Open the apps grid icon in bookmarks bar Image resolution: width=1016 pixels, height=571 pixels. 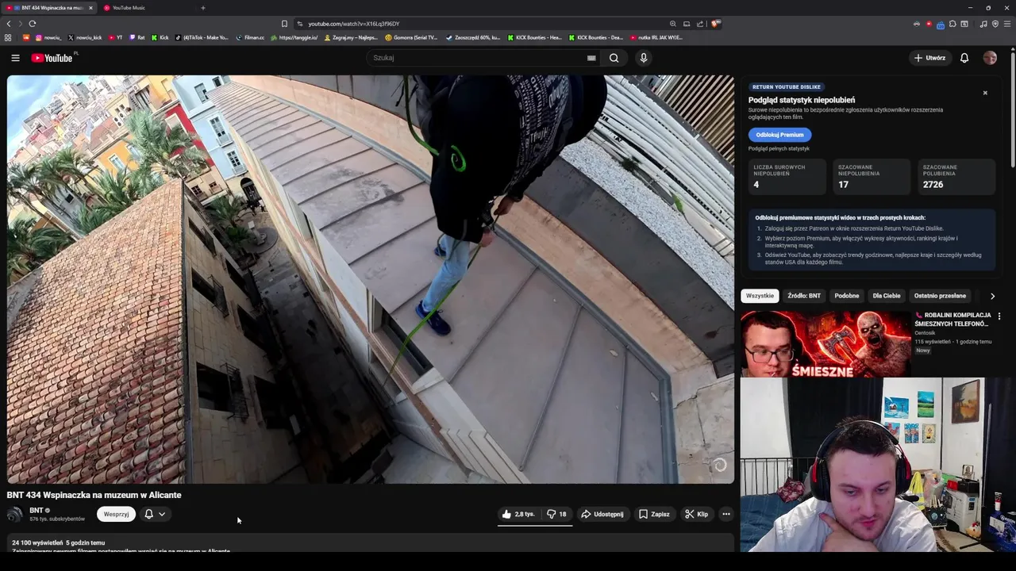(8, 37)
